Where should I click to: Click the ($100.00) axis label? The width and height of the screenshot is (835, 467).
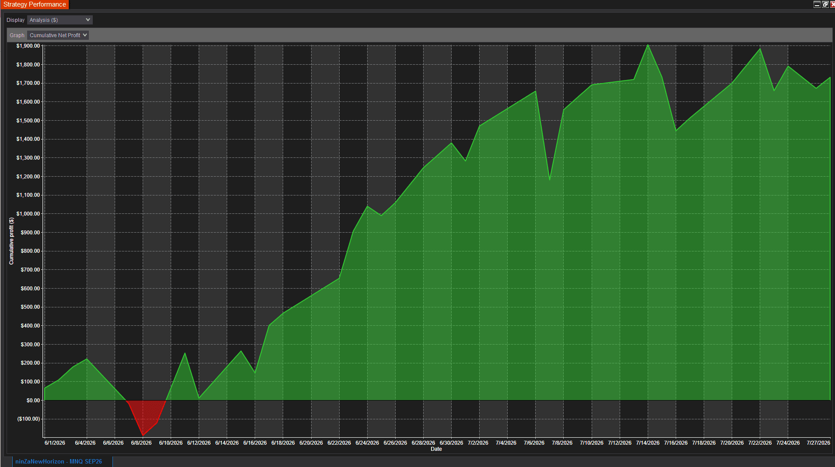[x=28, y=419]
